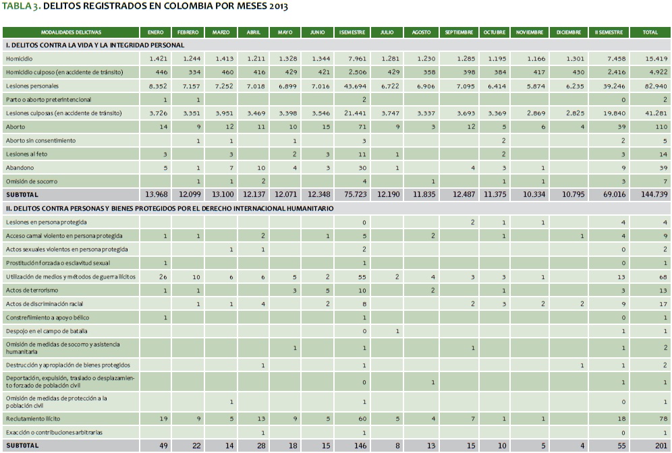Viewport: 672px width, 453px height.
Task: Click section II heading on Derecho Internacional Humanitario
Action: (169, 209)
